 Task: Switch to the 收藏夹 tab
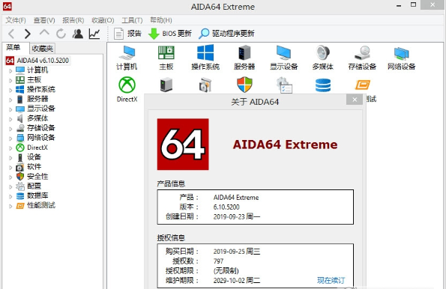click(x=43, y=49)
